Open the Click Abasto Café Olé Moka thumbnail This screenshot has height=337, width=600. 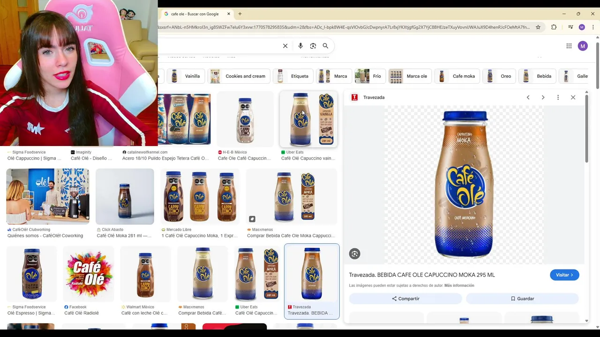click(125, 197)
